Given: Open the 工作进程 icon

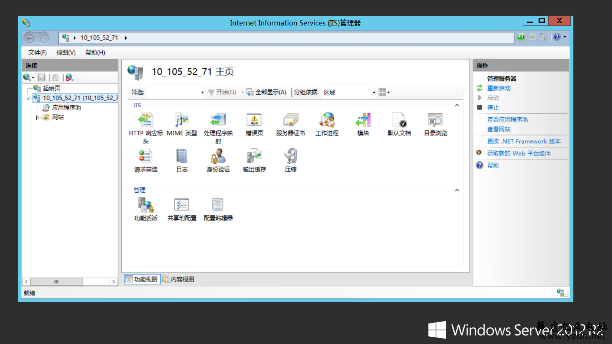Looking at the screenshot, I should click(x=327, y=120).
